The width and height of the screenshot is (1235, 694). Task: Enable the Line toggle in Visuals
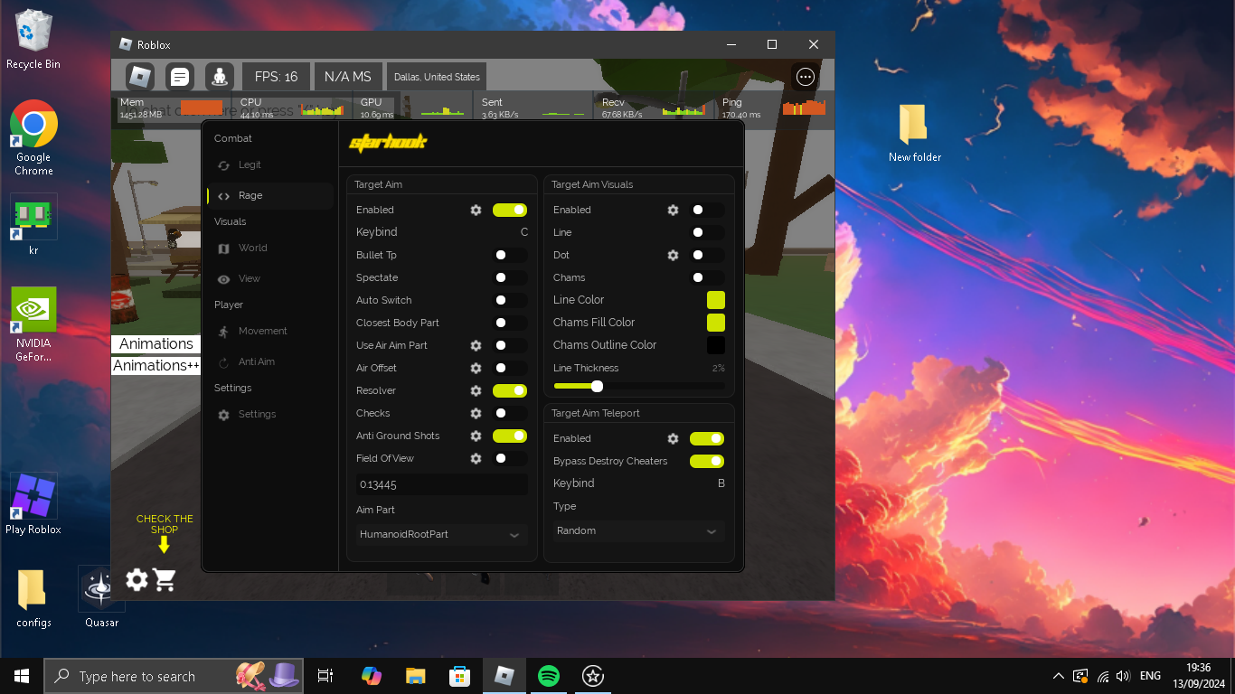pyautogui.click(x=707, y=232)
